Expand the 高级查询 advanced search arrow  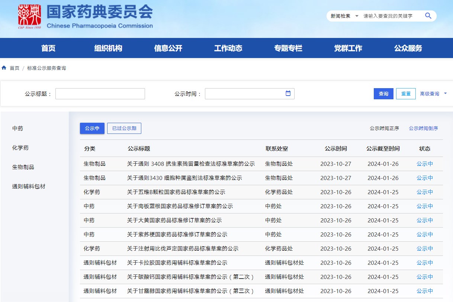(445, 94)
